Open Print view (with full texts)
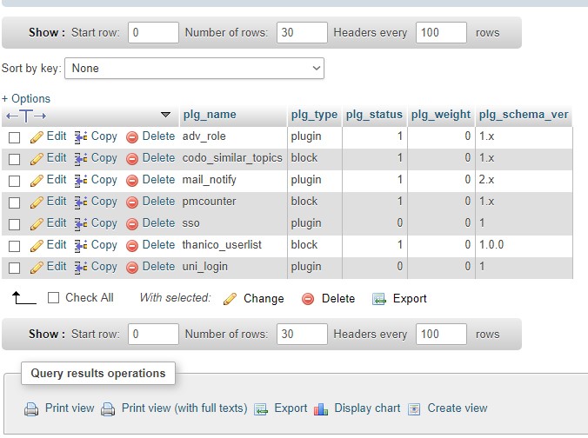The height and width of the screenshot is (438, 588). [184, 408]
